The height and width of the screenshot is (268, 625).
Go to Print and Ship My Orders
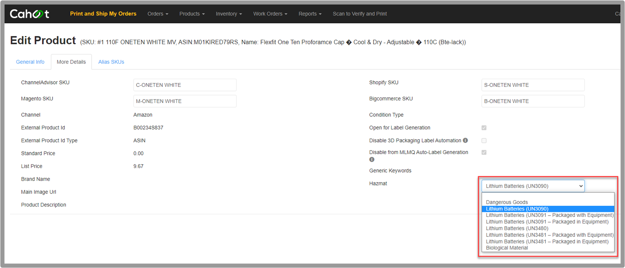click(103, 14)
